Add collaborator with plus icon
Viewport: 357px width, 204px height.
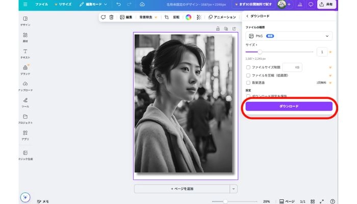(x=289, y=4)
